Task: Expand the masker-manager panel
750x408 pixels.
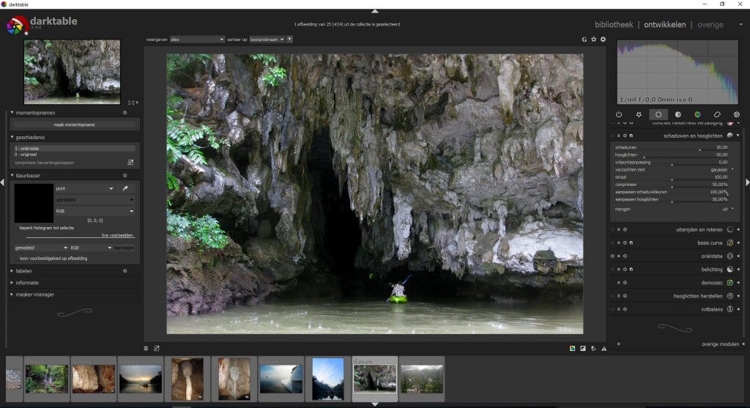Action: 12,294
